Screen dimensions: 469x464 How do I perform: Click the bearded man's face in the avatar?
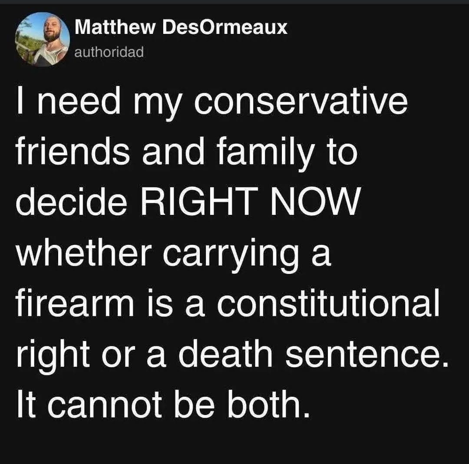pos(53,30)
